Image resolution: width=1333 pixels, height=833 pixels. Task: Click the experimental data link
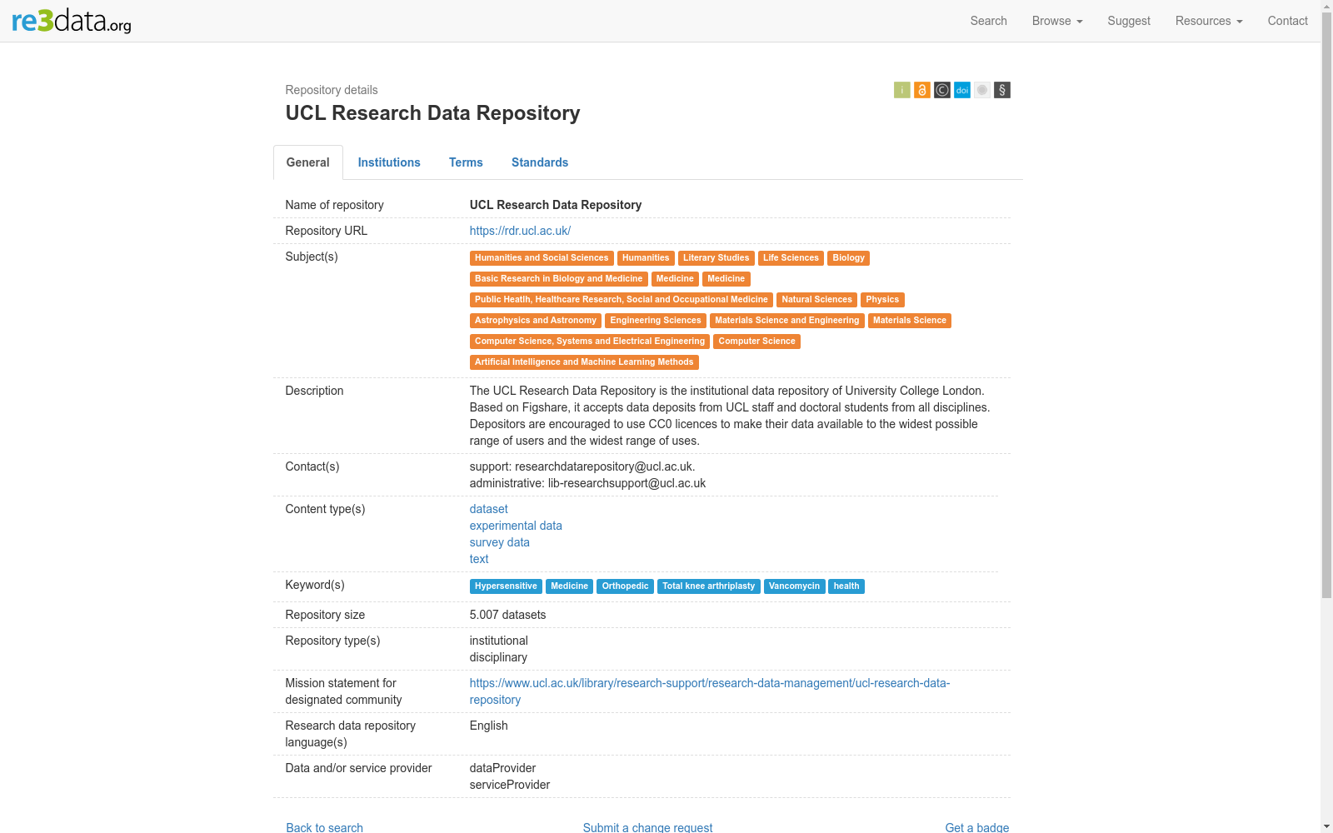click(x=516, y=526)
